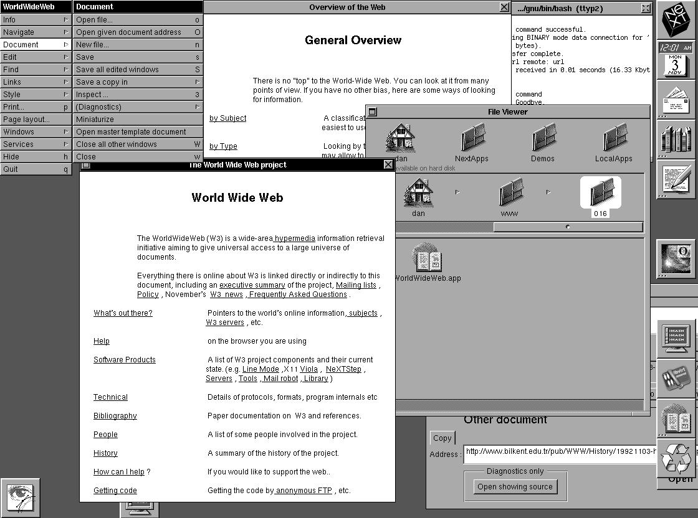The image size is (698, 518).
Task: Click the File Viewer horizontal path scroller
Action: click(567, 227)
